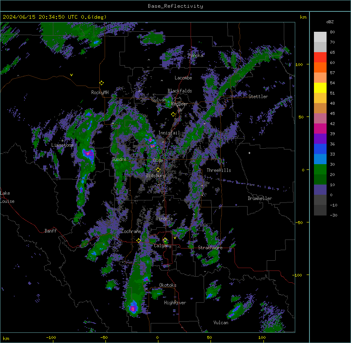The height and width of the screenshot is (343, 351).
Task: Click the yellow station marker near RockyMH
Action: coord(102,83)
